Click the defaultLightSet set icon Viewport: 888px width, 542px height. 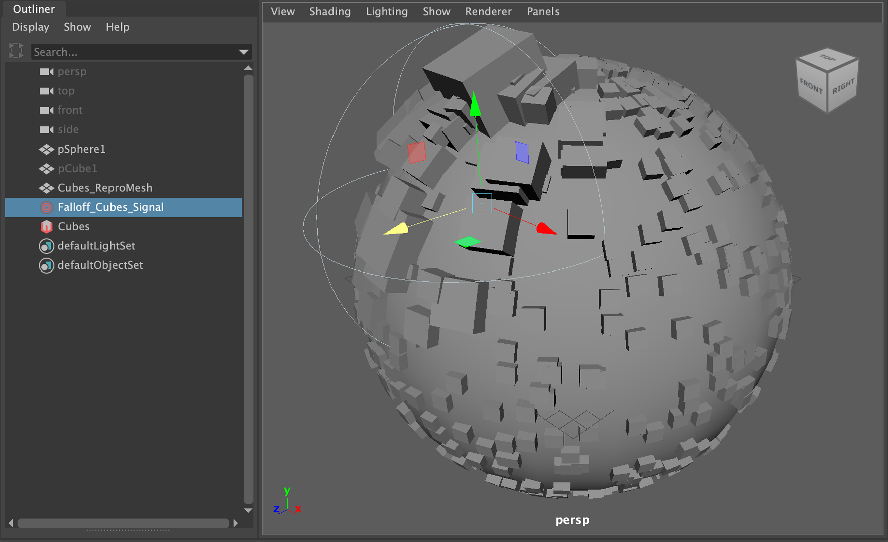(46, 246)
